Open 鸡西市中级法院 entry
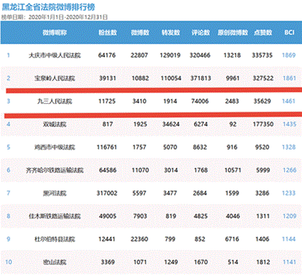The width and height of the screenshot is (302, 276). point(54,147)
